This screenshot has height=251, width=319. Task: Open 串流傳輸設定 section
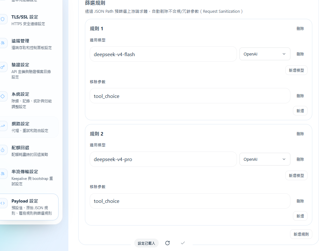[x=29, y=178]
